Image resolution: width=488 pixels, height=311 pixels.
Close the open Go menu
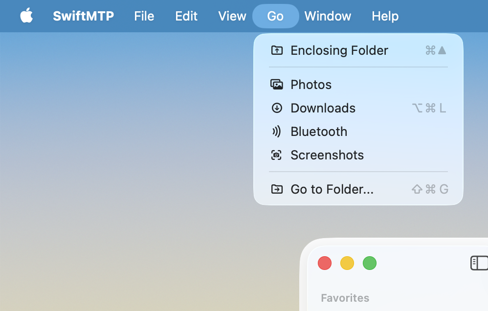tap(275, 16)
